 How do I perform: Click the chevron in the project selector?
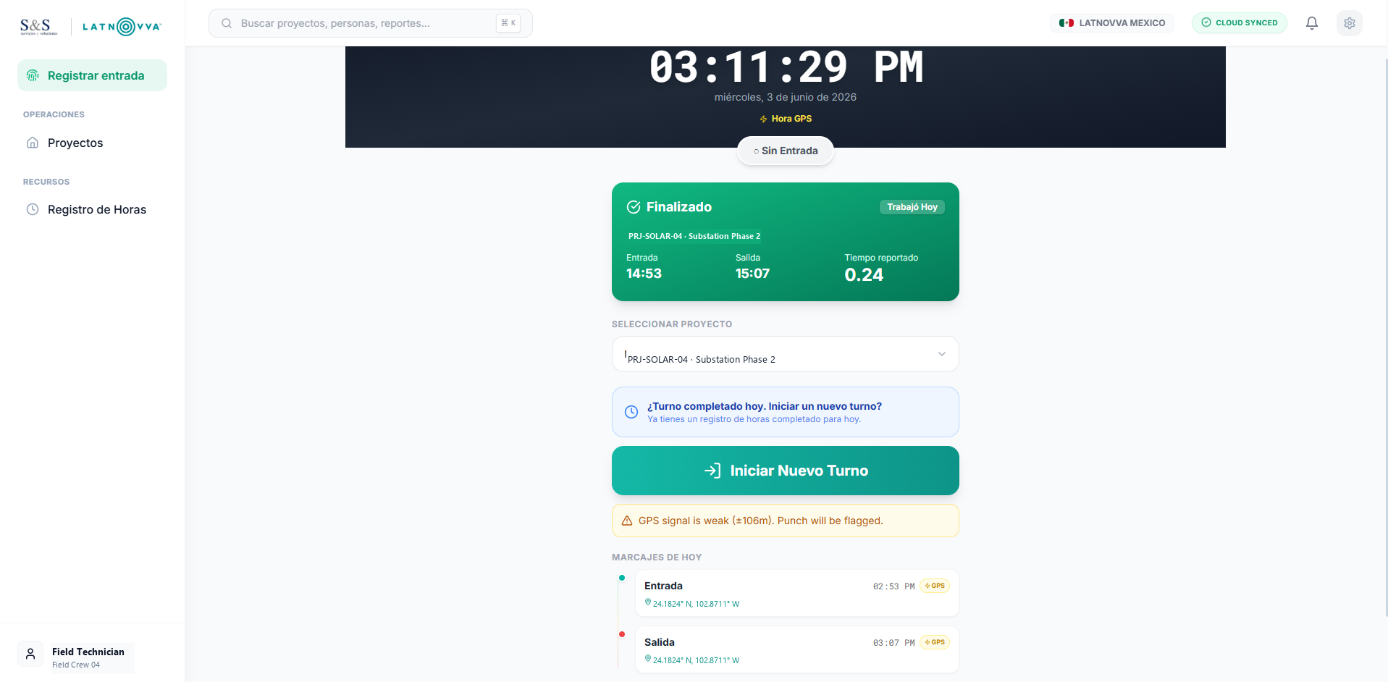[942, 354]
